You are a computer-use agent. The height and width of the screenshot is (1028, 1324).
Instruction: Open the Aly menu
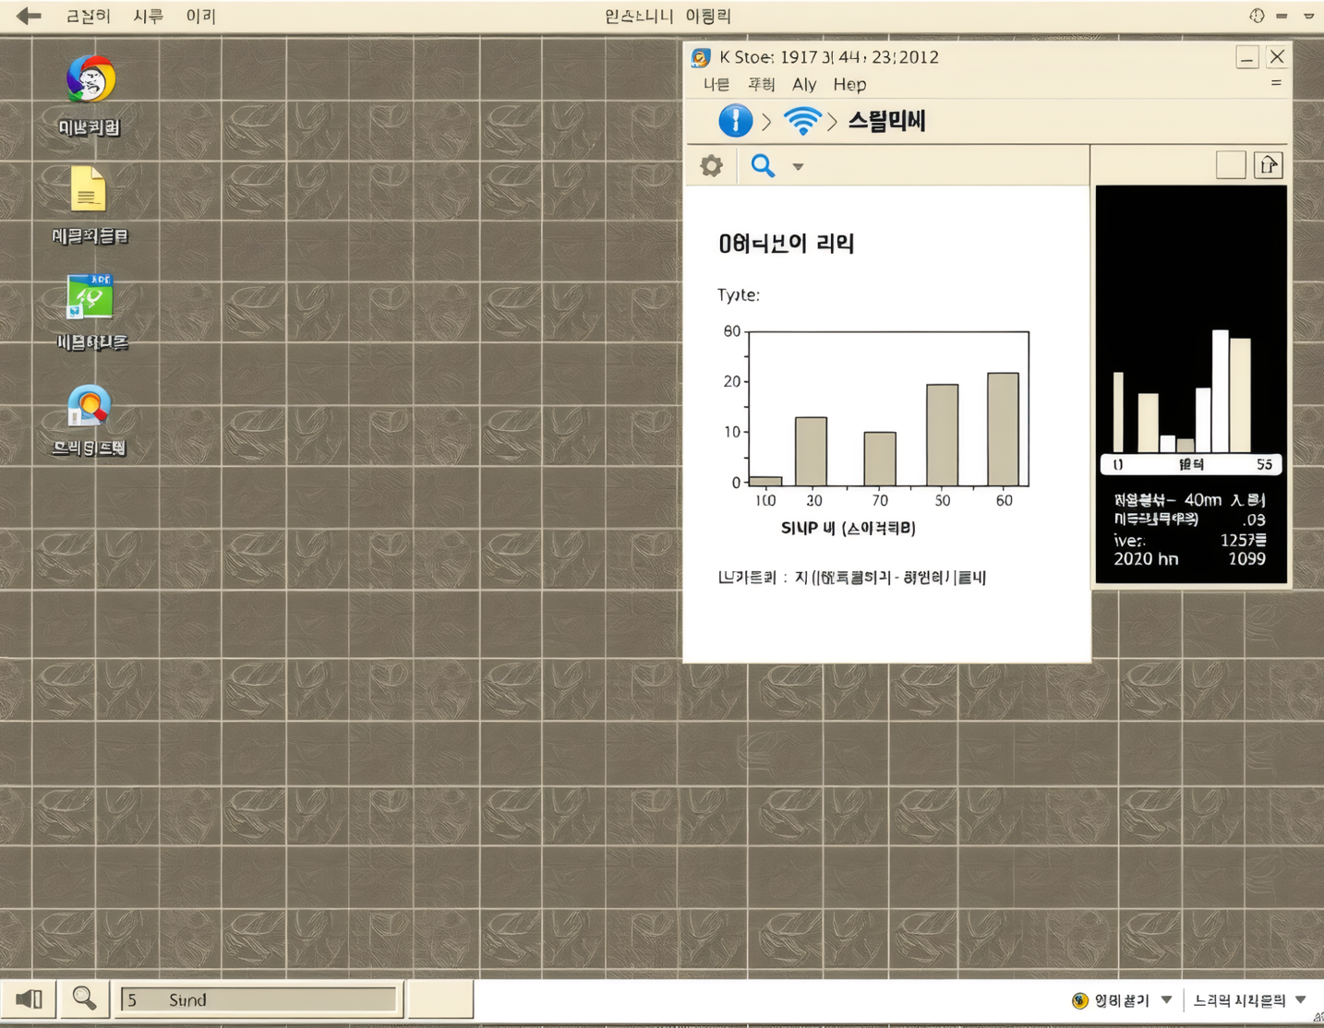point(804,85)
